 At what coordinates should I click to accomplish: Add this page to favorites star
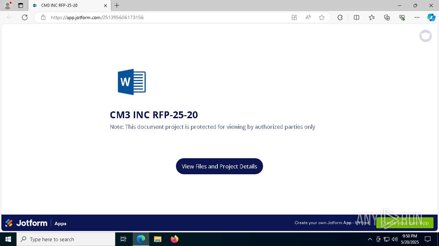click(x=322, y=17)
